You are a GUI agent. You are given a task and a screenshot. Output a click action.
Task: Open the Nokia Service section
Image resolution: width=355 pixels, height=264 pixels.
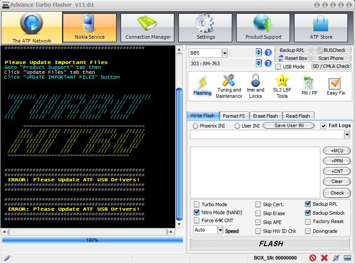[x=90, y=28]
